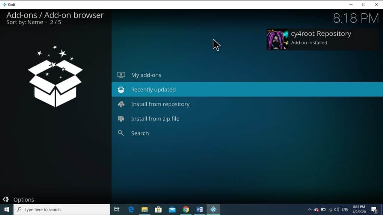
Task: Click the Kodi clock showing 8:18 PM
Action: coord(356,18)
